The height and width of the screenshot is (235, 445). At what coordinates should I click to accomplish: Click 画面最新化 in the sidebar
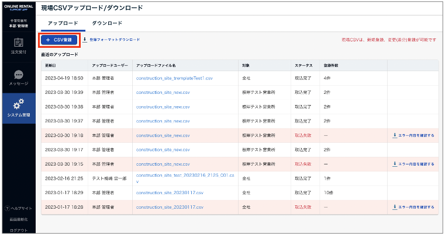tap(18, 219)
